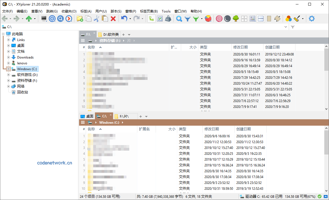Expand the 资料存储 (F:) tree node

9,81
